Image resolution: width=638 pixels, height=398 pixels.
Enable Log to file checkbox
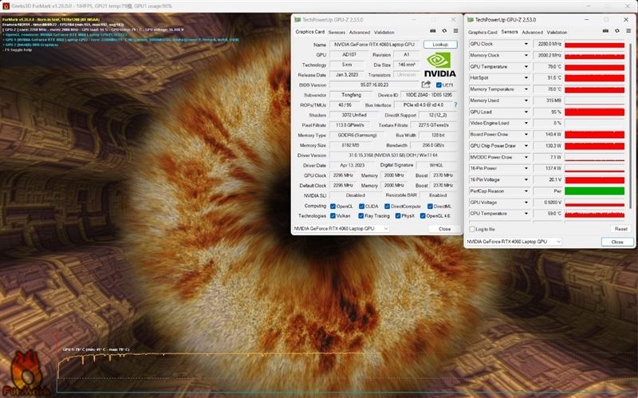pos(472,229)
